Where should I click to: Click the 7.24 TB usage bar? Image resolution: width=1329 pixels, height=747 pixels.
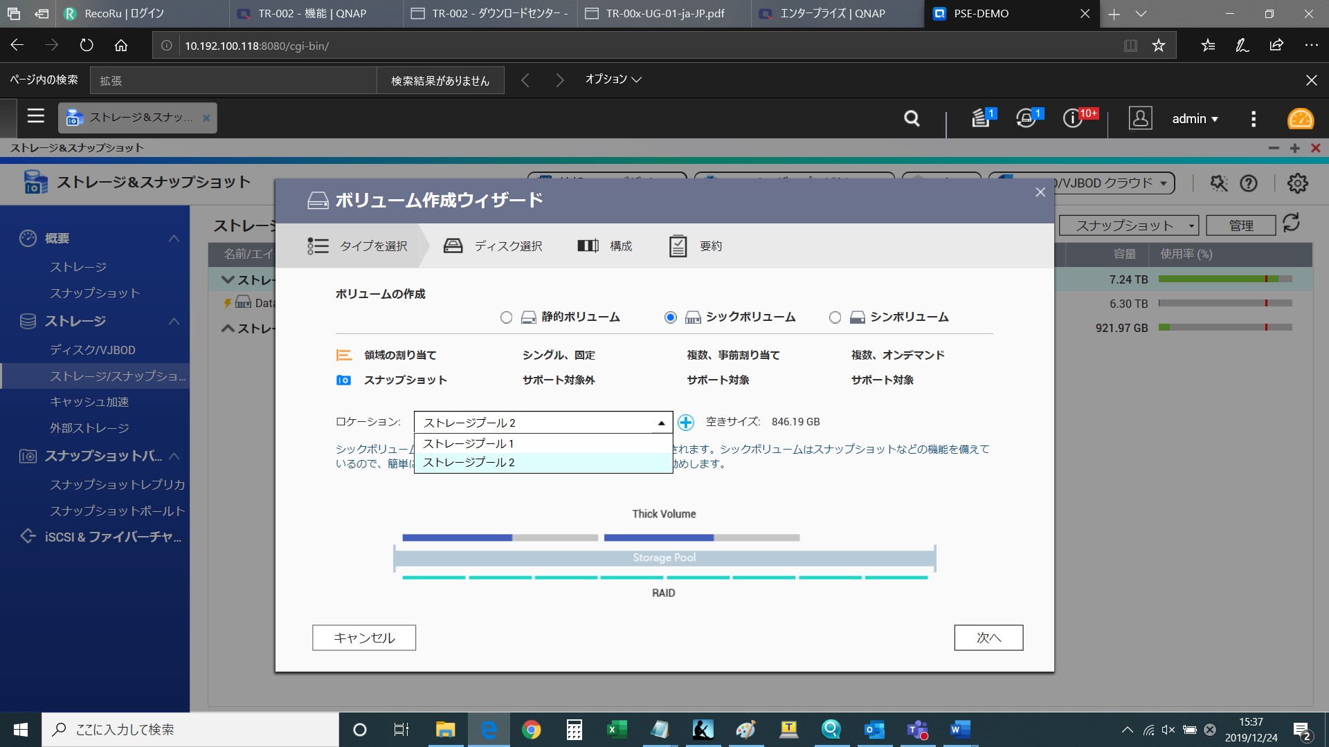coord(1224,279)
